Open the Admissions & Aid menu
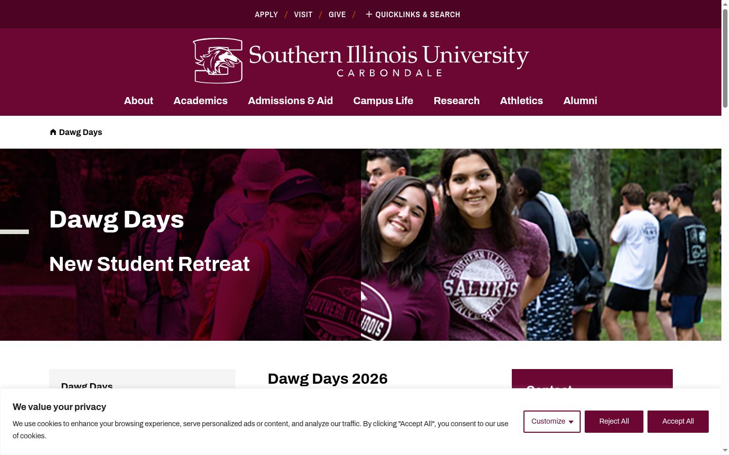Screen dimensions: 729x455 [x=291, y=101]
